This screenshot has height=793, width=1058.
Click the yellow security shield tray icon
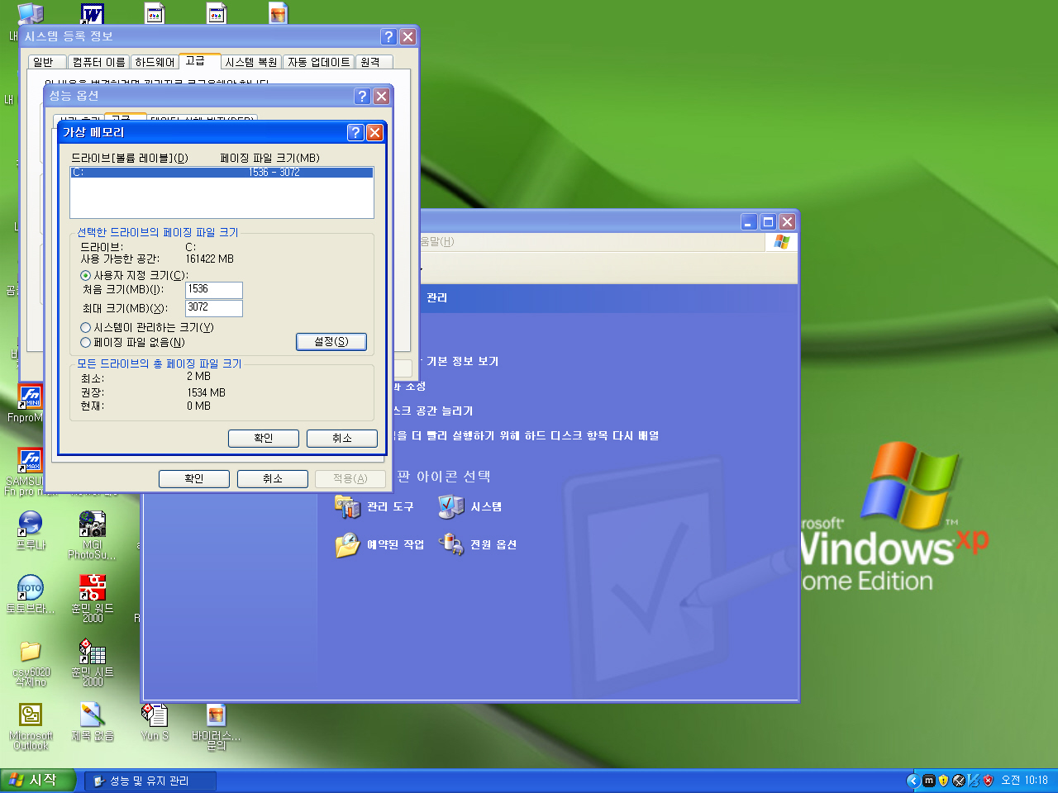(x=943, y=780)
